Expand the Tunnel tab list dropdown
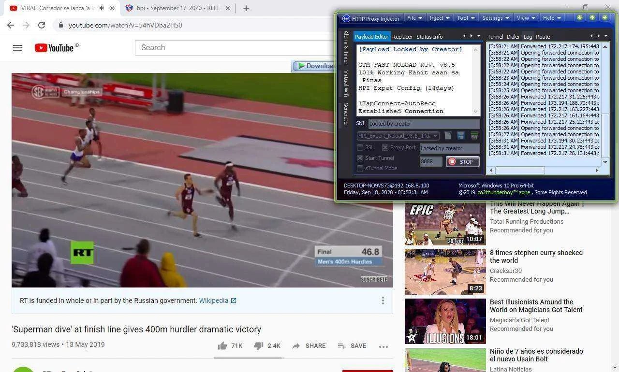 605,36
